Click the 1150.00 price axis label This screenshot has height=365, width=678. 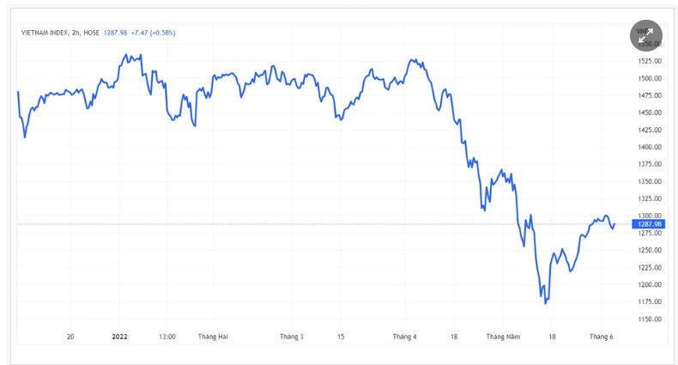649,319
